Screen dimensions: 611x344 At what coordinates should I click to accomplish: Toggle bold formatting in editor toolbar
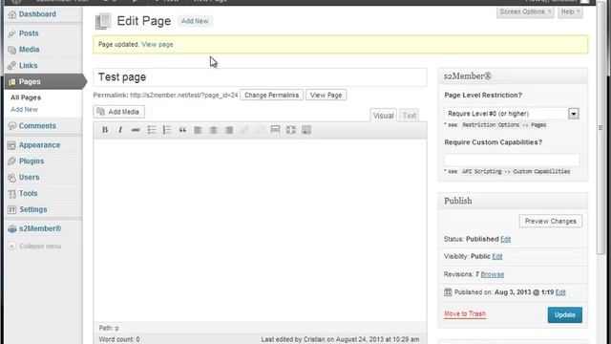[x=105, y=130]
